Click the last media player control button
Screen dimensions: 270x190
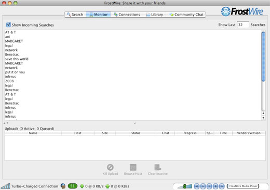point(222,186)
